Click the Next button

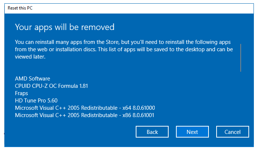192,132
